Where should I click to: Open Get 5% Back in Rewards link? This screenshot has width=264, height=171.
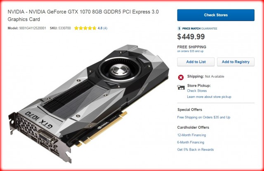[195, 150]
